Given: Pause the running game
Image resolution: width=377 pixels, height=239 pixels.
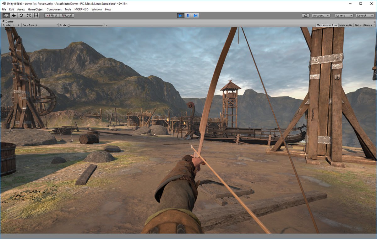Looking at the screenshot, I should [x=188, y=15].
